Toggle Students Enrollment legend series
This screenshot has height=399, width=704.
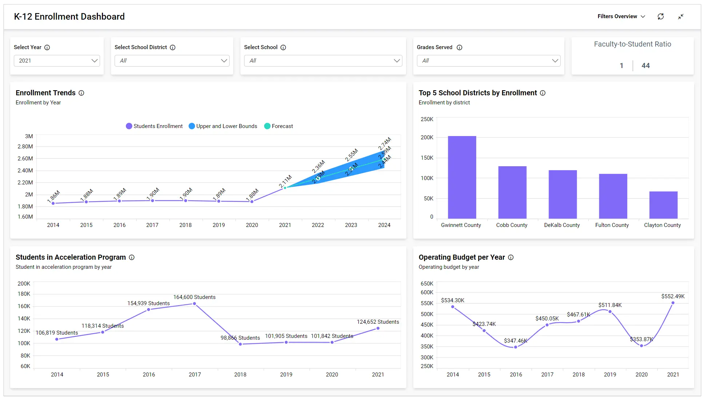154,126
